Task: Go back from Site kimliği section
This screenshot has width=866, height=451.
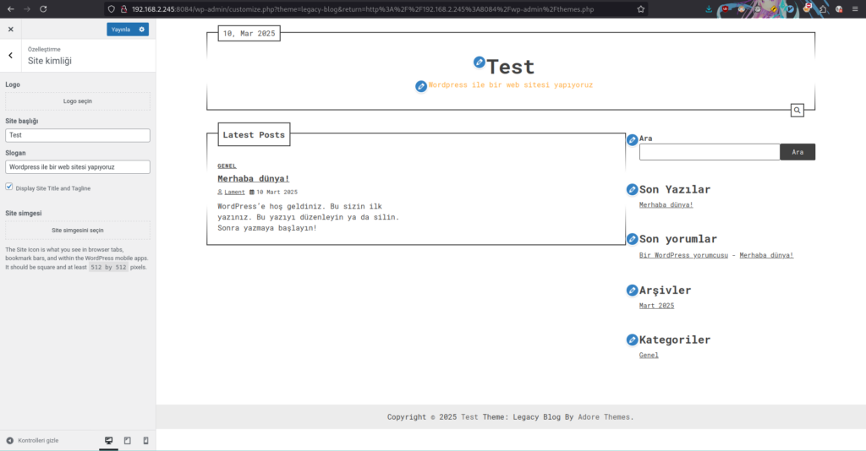Action: (10, 56)
